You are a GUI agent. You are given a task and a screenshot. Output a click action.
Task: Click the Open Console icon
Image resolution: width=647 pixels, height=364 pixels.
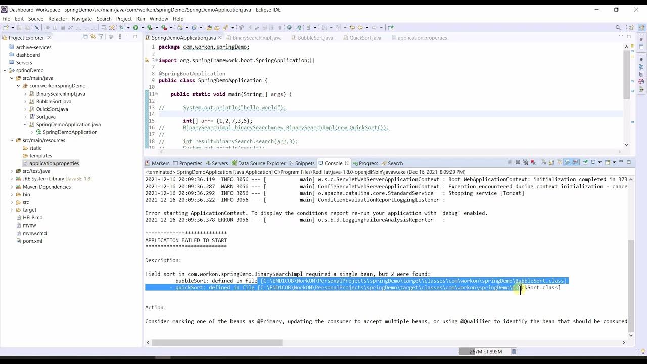click(x=607, y=163)
